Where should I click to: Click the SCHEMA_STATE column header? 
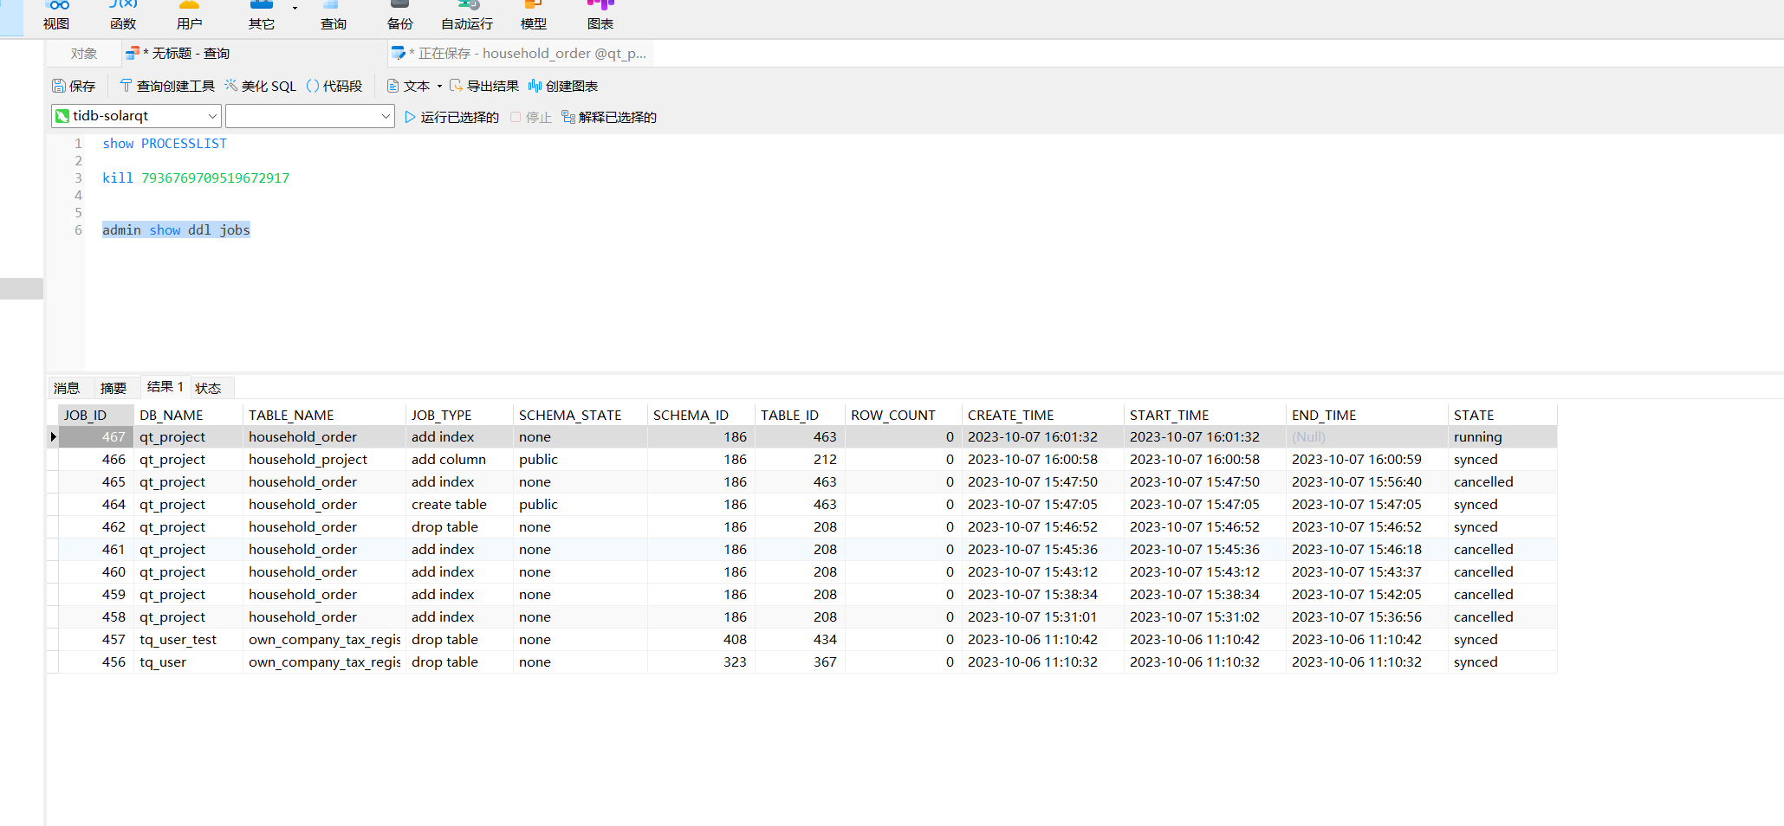(581, 415)
